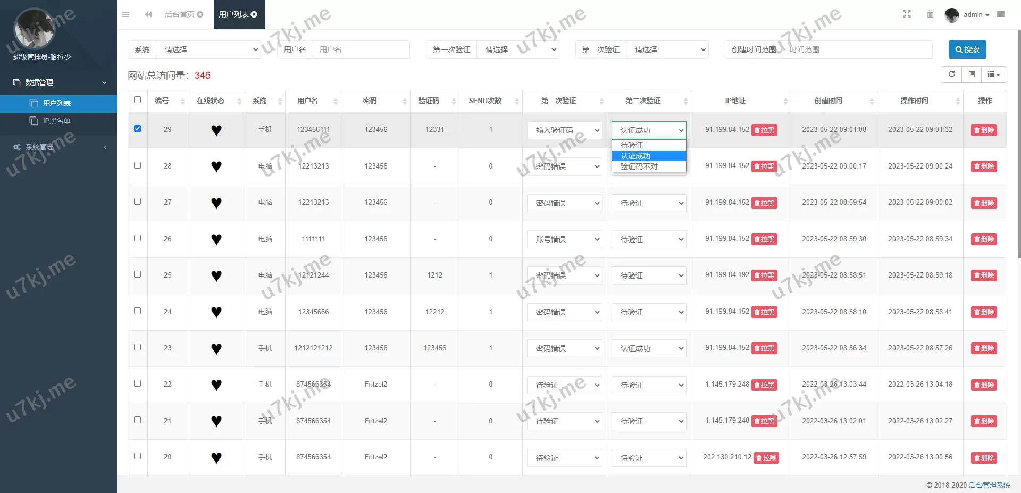Click the double left arrow tab scroll icon
Image resolution: width=1021 pixels, height=493 pixels.
(x=148, y=14)
